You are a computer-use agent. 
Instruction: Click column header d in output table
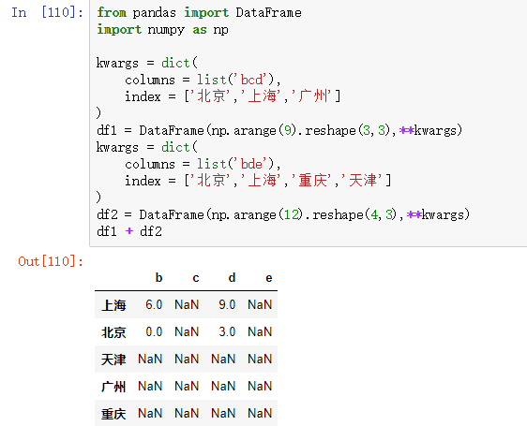232,278
